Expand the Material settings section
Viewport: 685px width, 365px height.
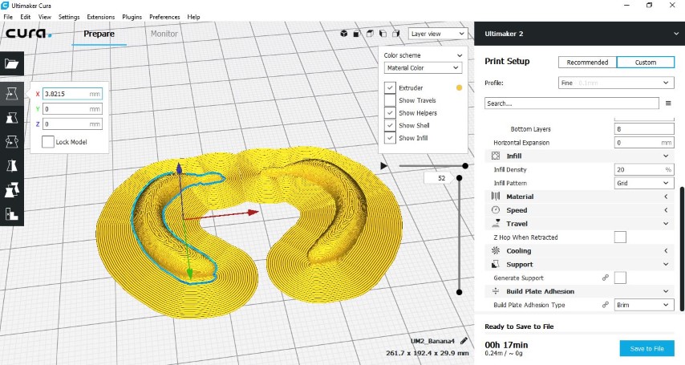579,197
